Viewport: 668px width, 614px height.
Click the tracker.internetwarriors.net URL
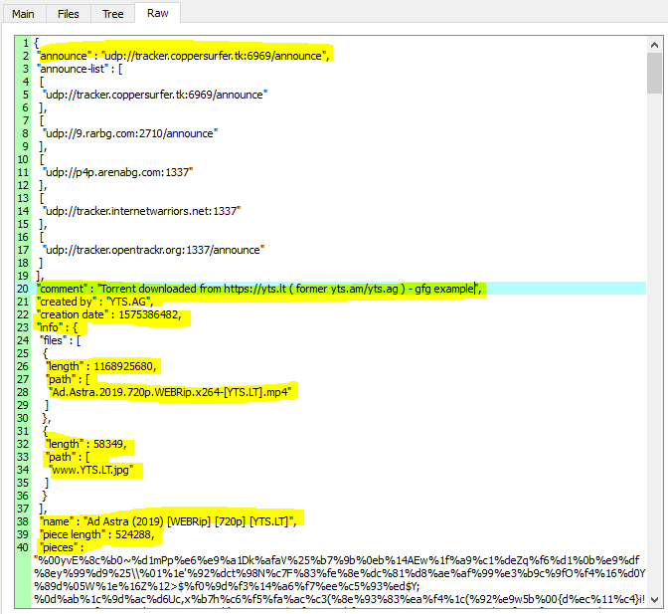click(x=141, y=211)
